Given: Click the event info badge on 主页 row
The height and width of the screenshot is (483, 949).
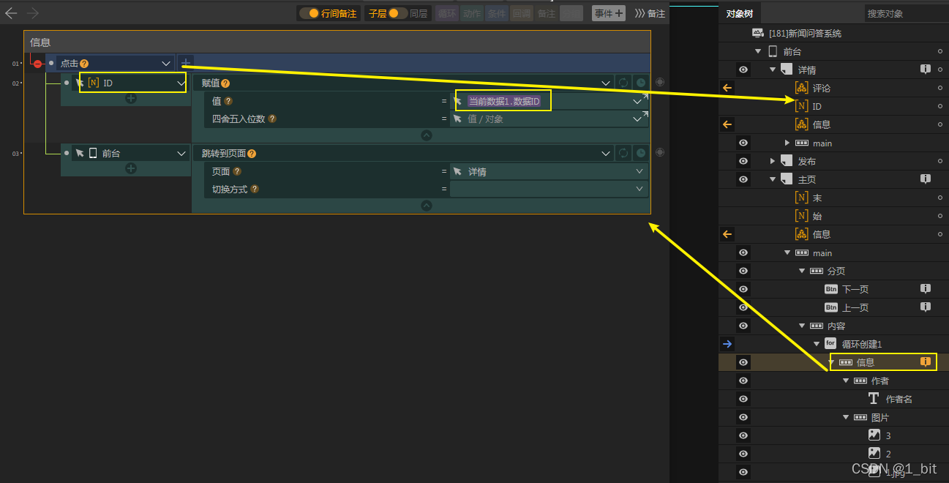Looking at the screenshot, I should (925, 179).
